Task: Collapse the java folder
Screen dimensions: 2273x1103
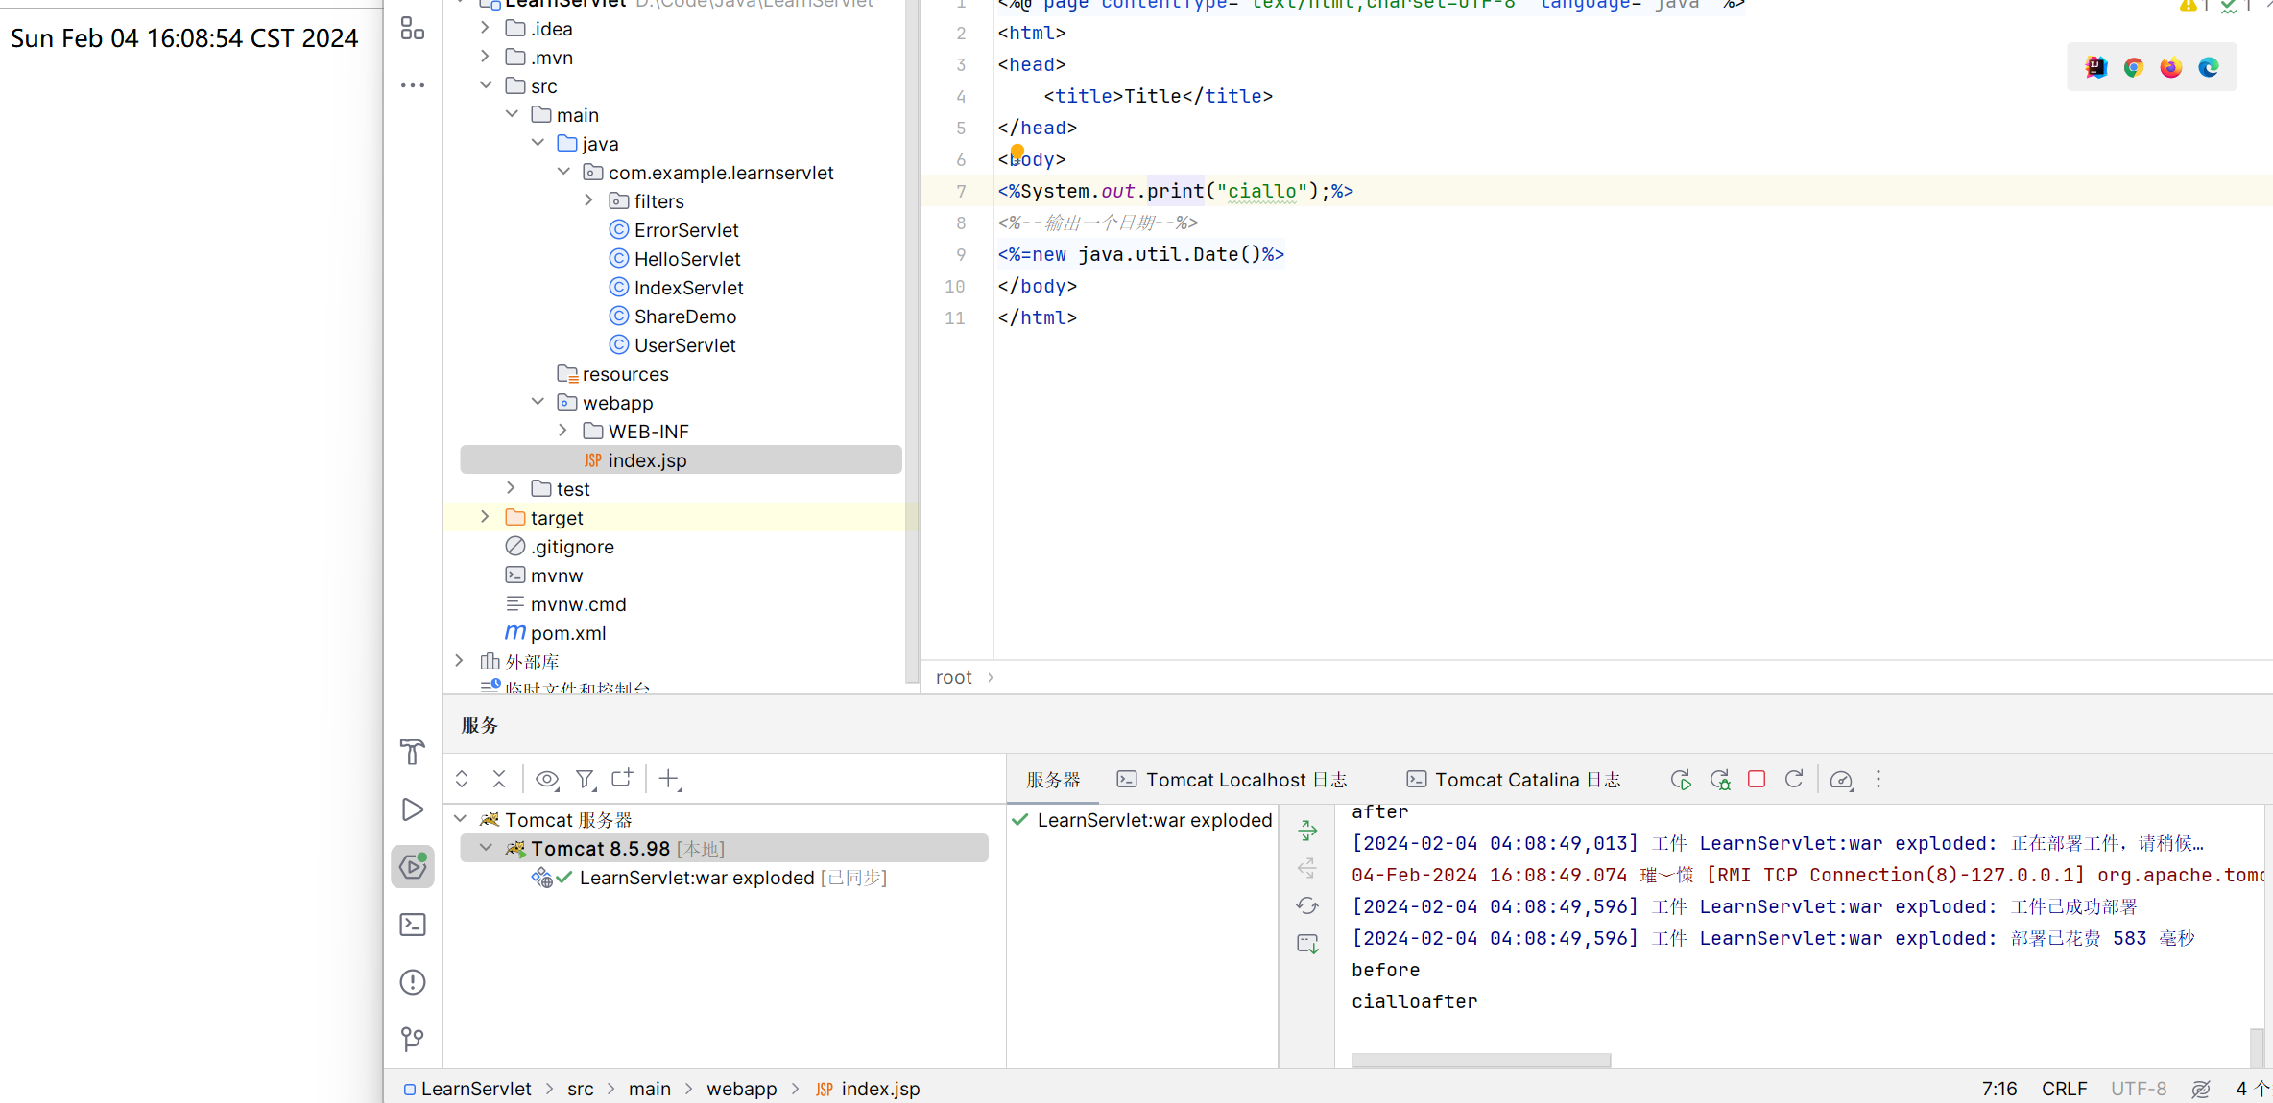Action: point(538,143)
